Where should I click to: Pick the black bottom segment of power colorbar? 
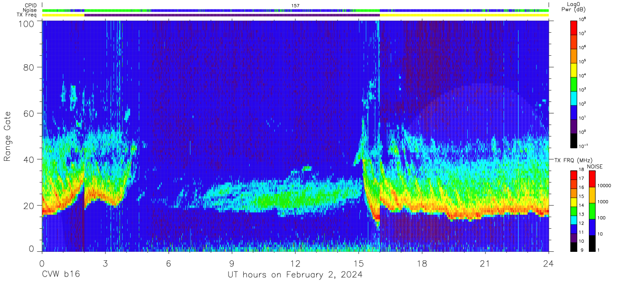[x=574, y=140]
